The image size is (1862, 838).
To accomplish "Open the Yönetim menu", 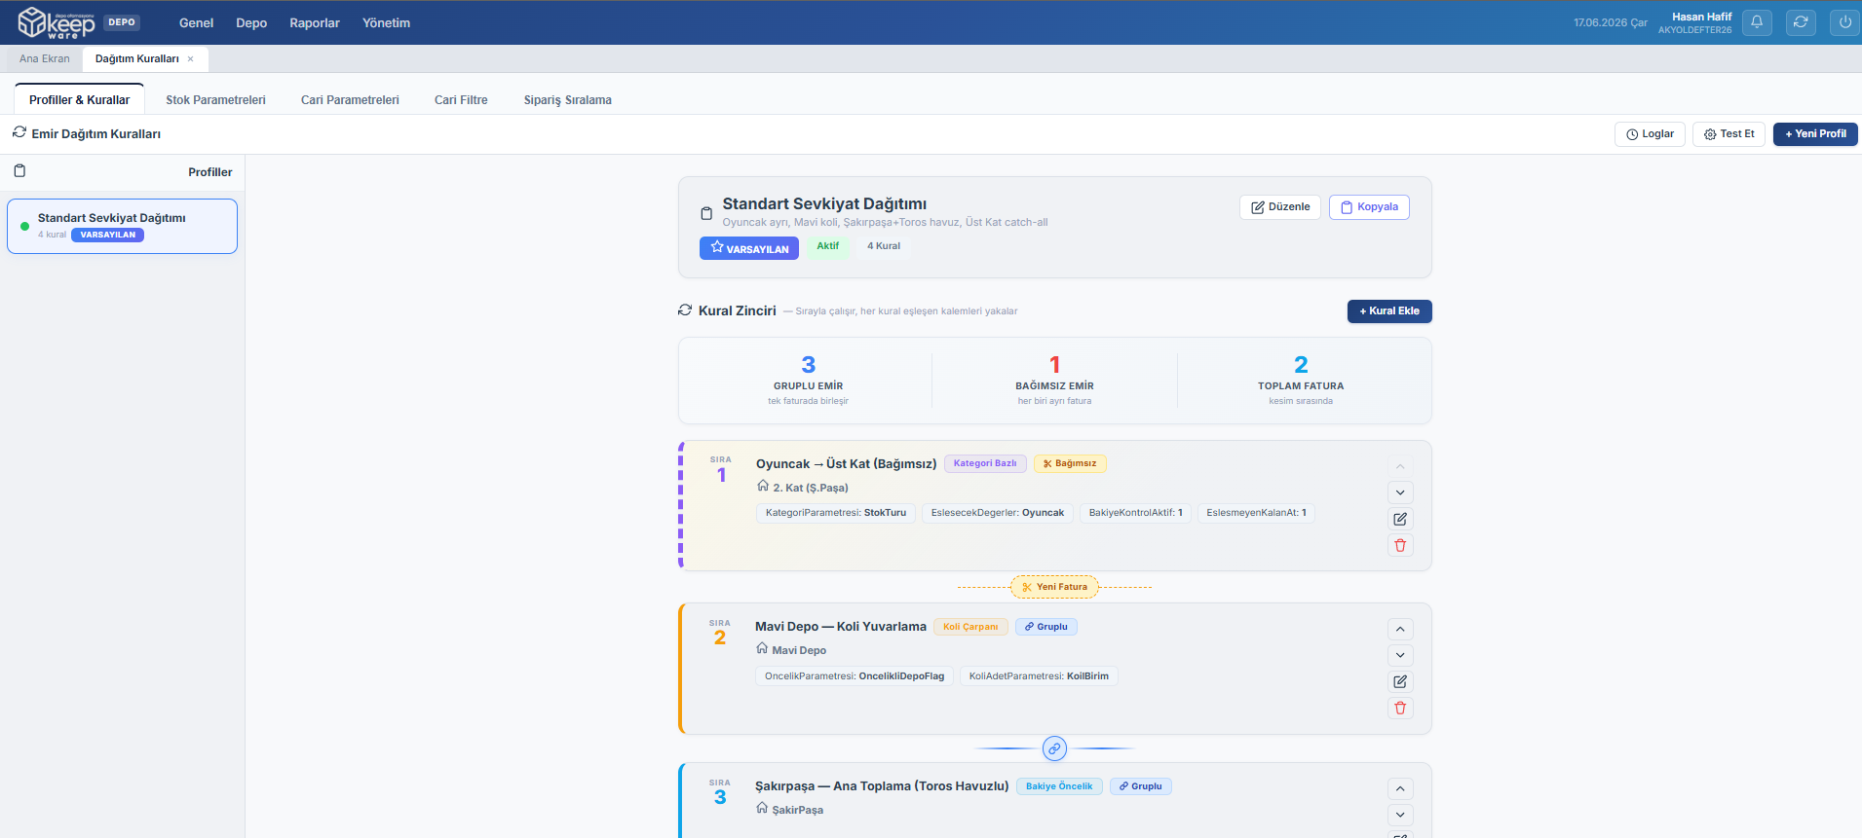I will (386, 22).
